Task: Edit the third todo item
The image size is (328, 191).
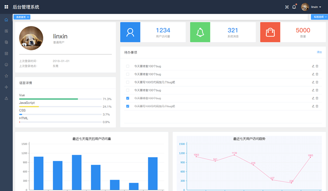Action: click(x=313, y=82)
